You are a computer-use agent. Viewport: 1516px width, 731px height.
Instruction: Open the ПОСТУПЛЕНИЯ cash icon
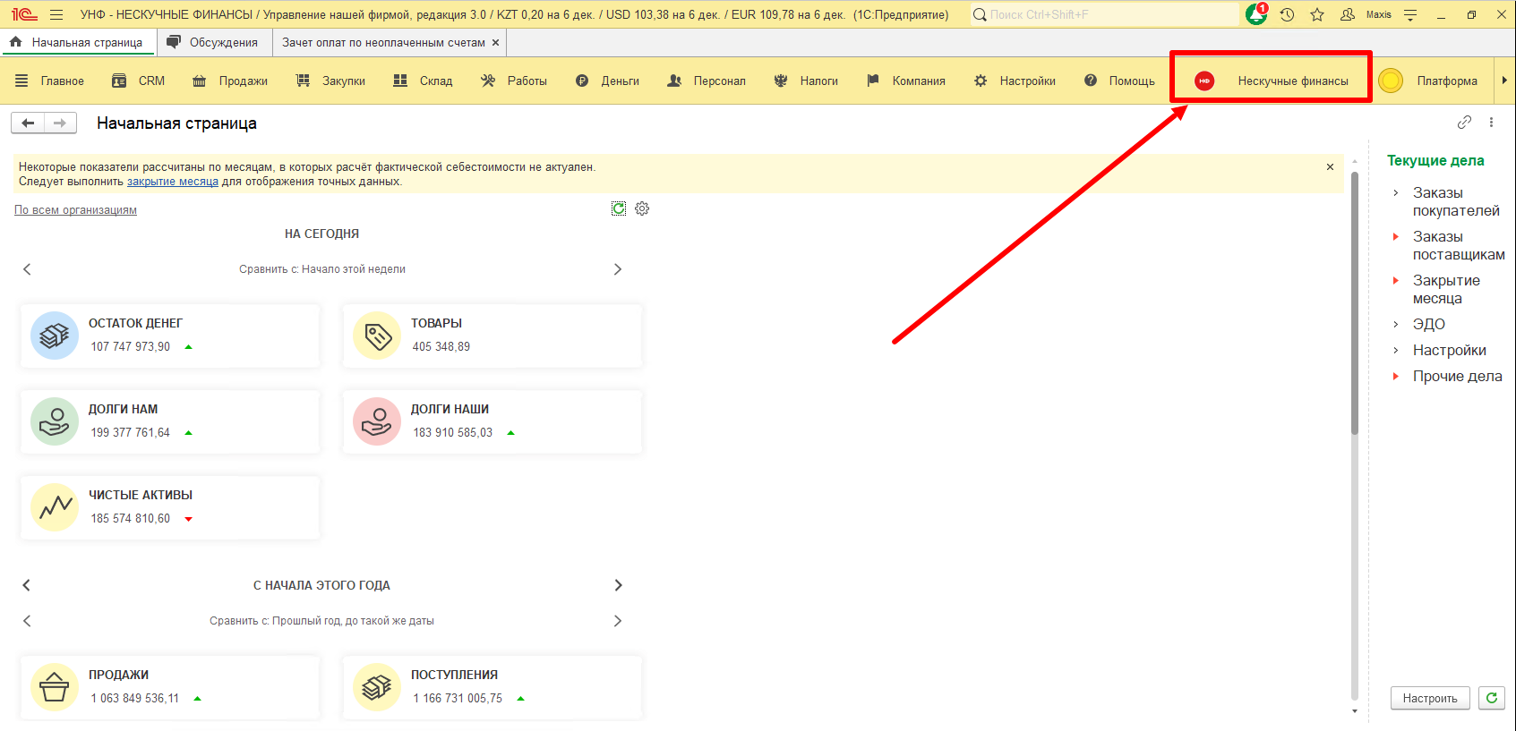377,687
